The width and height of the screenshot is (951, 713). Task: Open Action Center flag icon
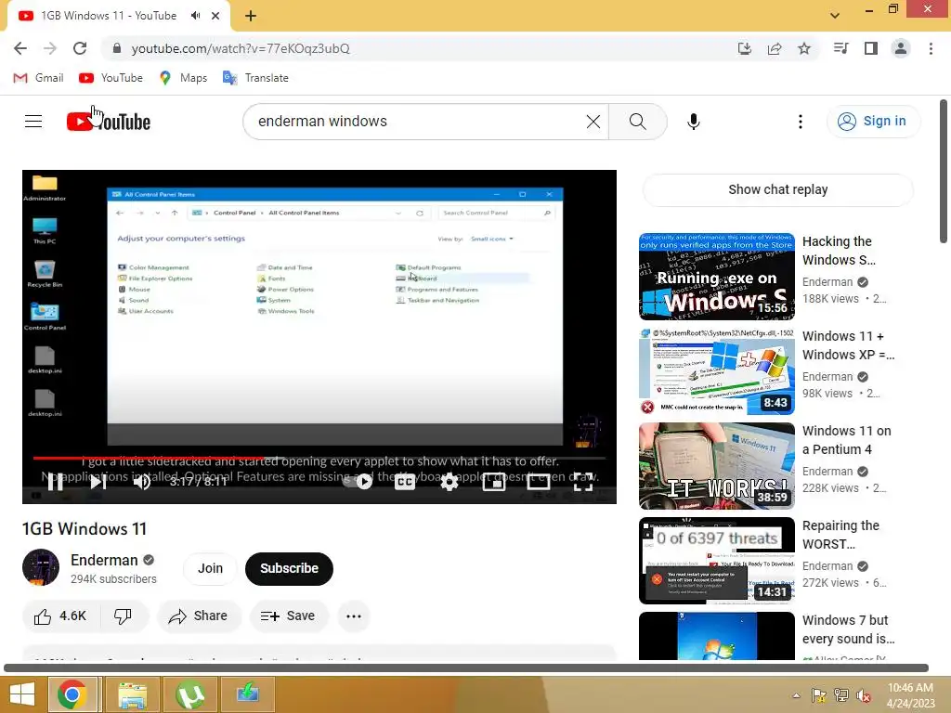819,695
